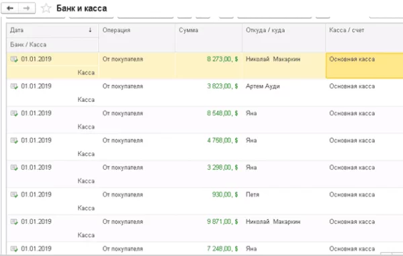The image size is (403, 256).
Task: Click Николай Макаркин in the 9 871,00 row
Action: 273,222
